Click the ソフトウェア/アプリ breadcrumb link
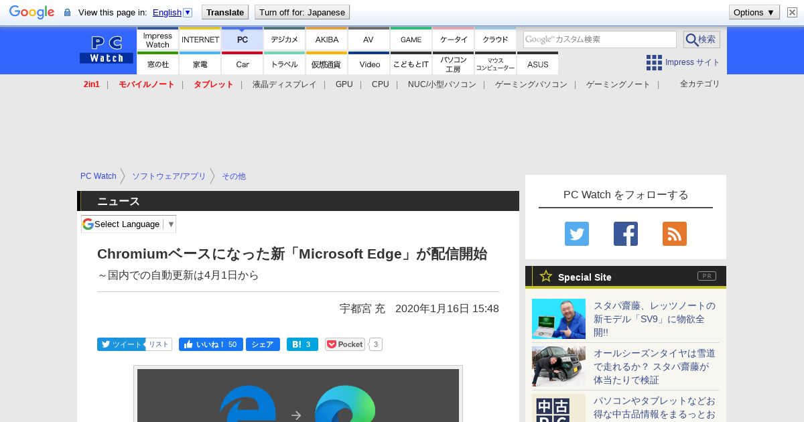Image resolution: width=804 pixels, height=422 pixels. [169, 176]
